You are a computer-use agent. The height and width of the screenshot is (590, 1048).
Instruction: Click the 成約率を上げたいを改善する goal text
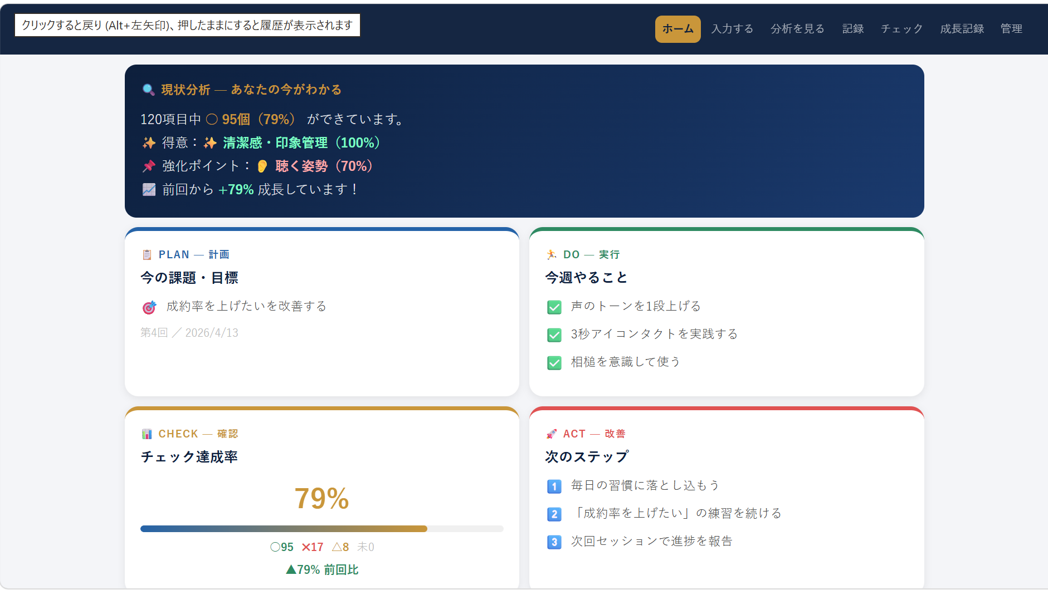(x=246, y=306)
